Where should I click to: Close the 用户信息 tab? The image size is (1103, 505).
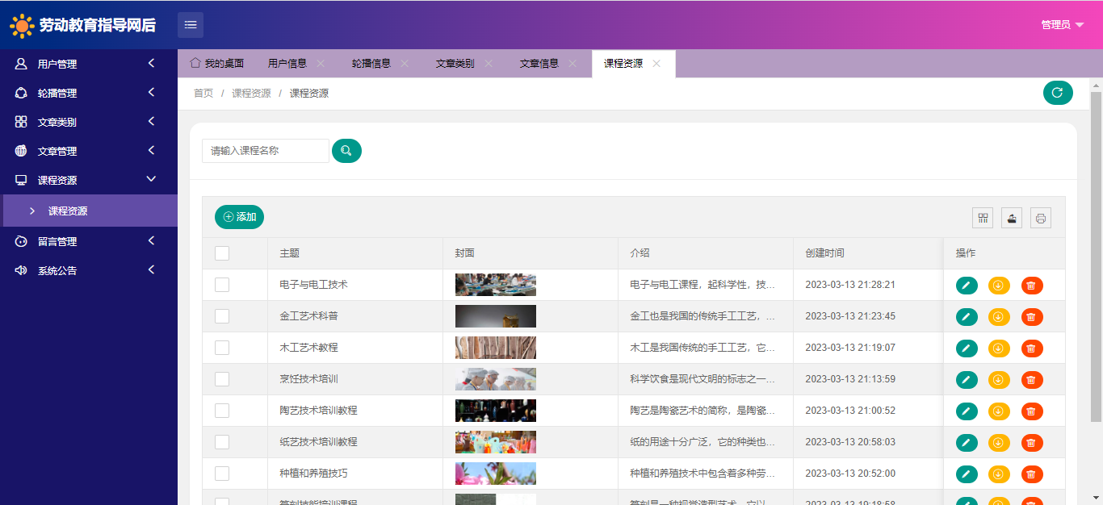pyautogui.click(x=321, y=64)
